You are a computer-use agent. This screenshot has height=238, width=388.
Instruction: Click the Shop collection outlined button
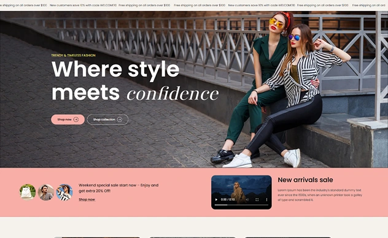107,120
